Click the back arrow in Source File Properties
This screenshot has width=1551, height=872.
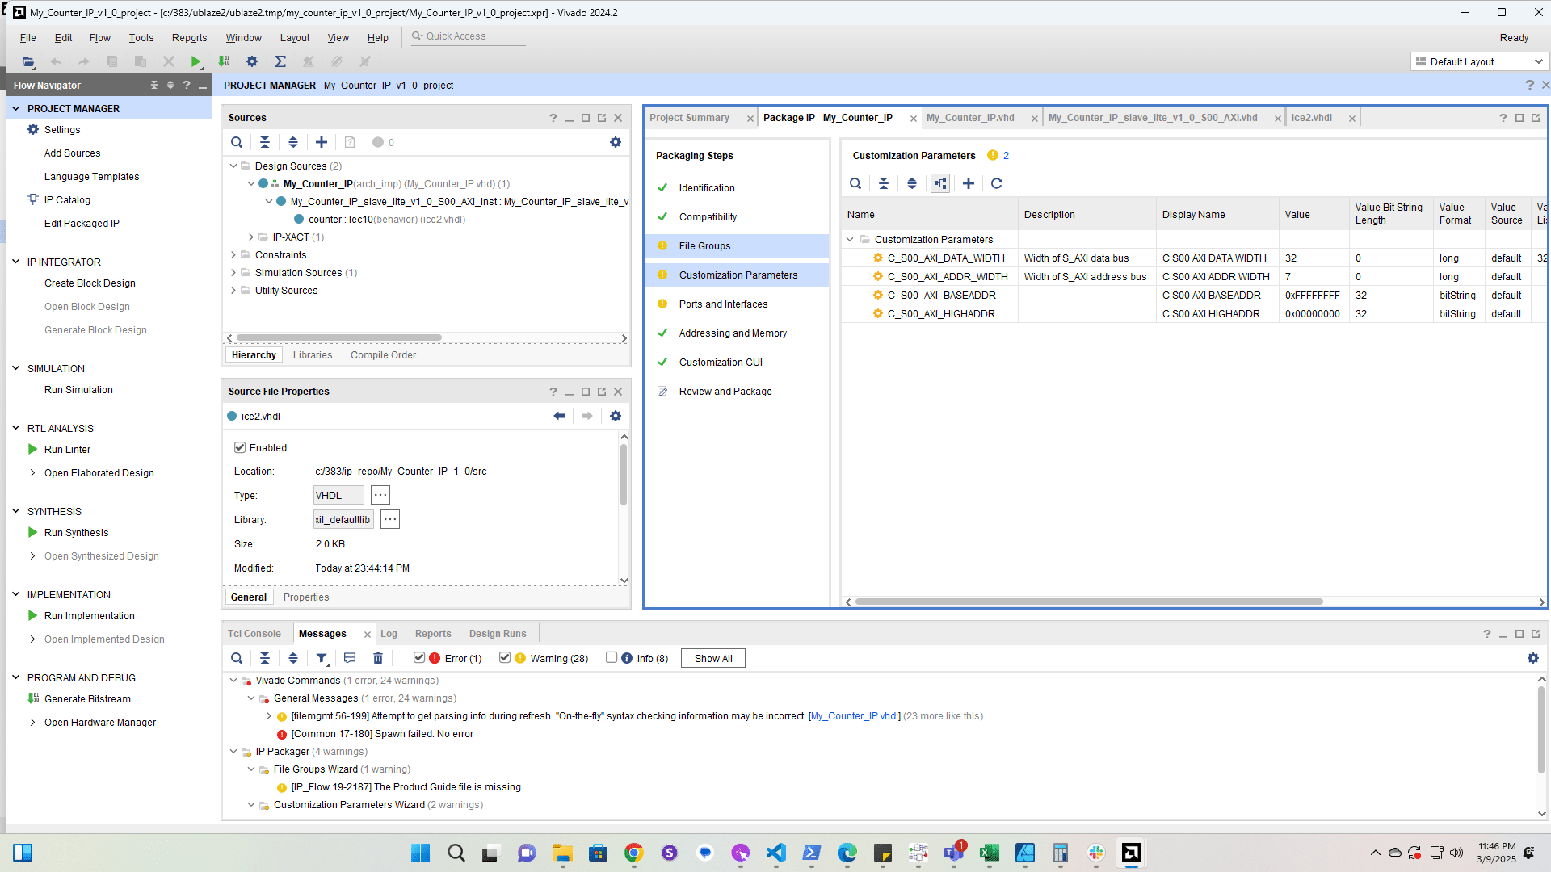(x=559, y=416)
